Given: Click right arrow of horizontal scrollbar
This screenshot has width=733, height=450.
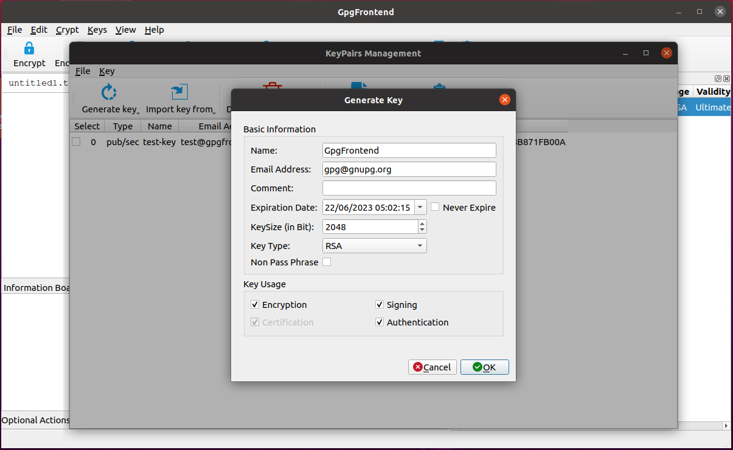Looking at the screenshot, I should pos(726,426).
